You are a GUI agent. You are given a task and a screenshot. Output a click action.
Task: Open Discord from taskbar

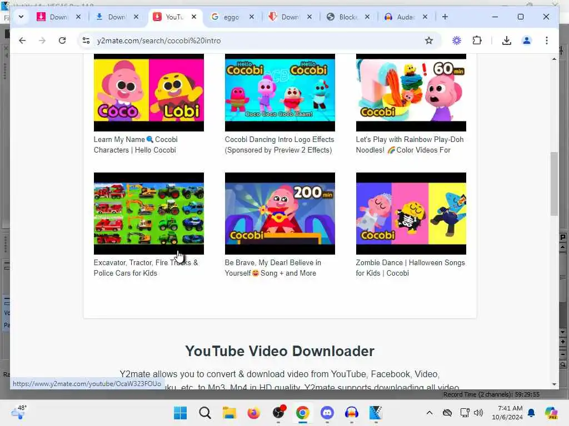327,413
